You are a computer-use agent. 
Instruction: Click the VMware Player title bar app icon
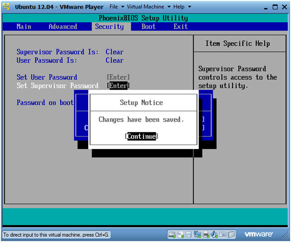click(7, 6)
